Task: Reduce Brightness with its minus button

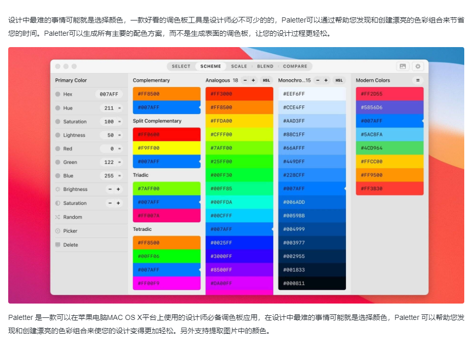Action: coord(110,189)
